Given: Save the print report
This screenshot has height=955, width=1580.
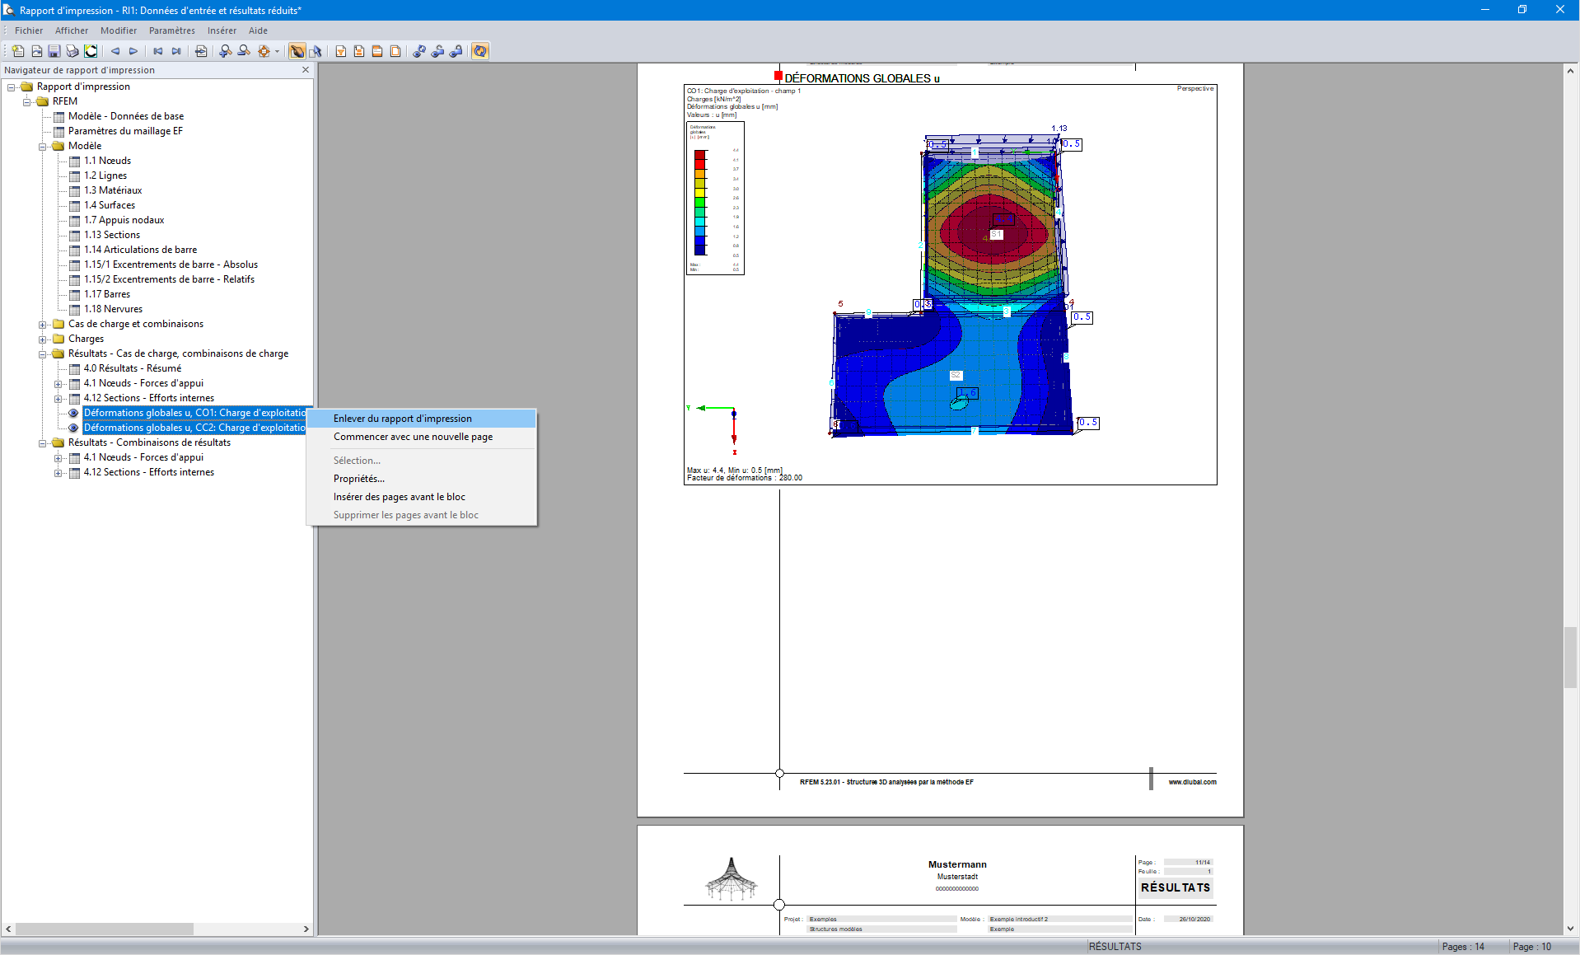Looking at the screenshot, I should tap(54, 50).
